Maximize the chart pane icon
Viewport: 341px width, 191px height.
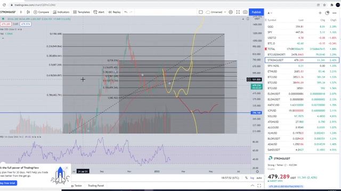pyautogui.click(x=248, y=19)
